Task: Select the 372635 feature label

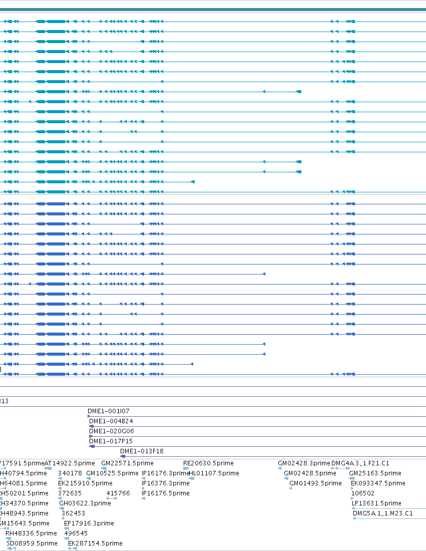Action: (70, 493)
